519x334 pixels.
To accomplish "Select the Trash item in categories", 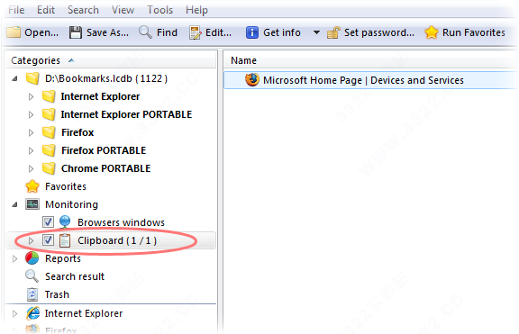I will (x=57, y=294).
